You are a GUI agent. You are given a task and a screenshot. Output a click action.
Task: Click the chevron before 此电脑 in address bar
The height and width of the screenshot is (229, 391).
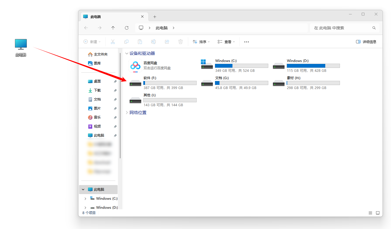[x=150, y=28]
